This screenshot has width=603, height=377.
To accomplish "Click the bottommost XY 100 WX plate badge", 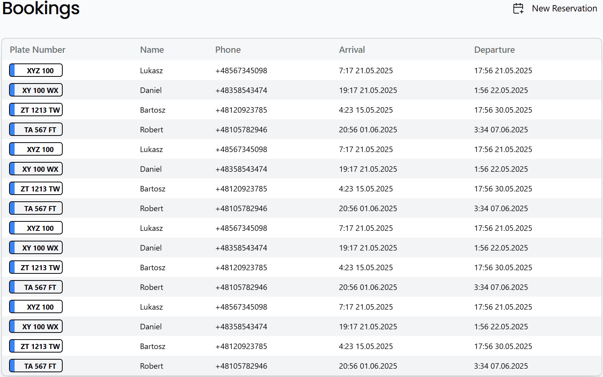I will [x=36, y=327].
